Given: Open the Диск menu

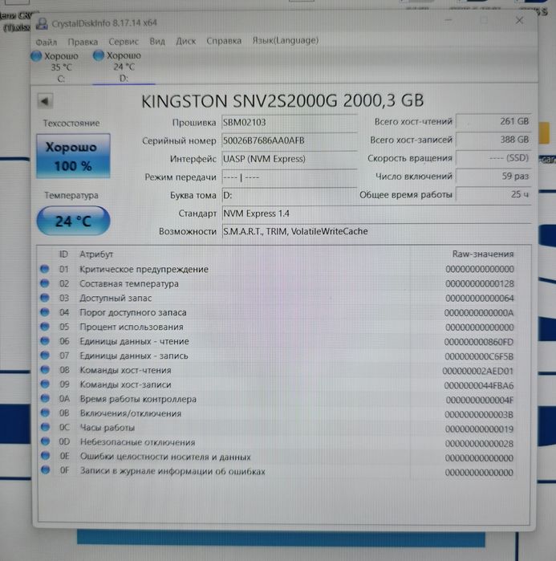Looking at the screenshot, I should coord(185,41).
